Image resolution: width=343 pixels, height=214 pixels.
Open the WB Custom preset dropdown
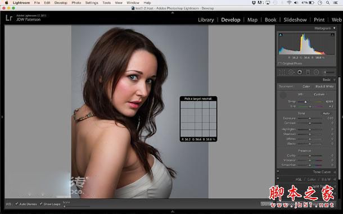(319, 94)
